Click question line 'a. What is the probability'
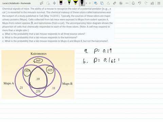The height and width of the screenshot is (122, 163). [43, 34]
